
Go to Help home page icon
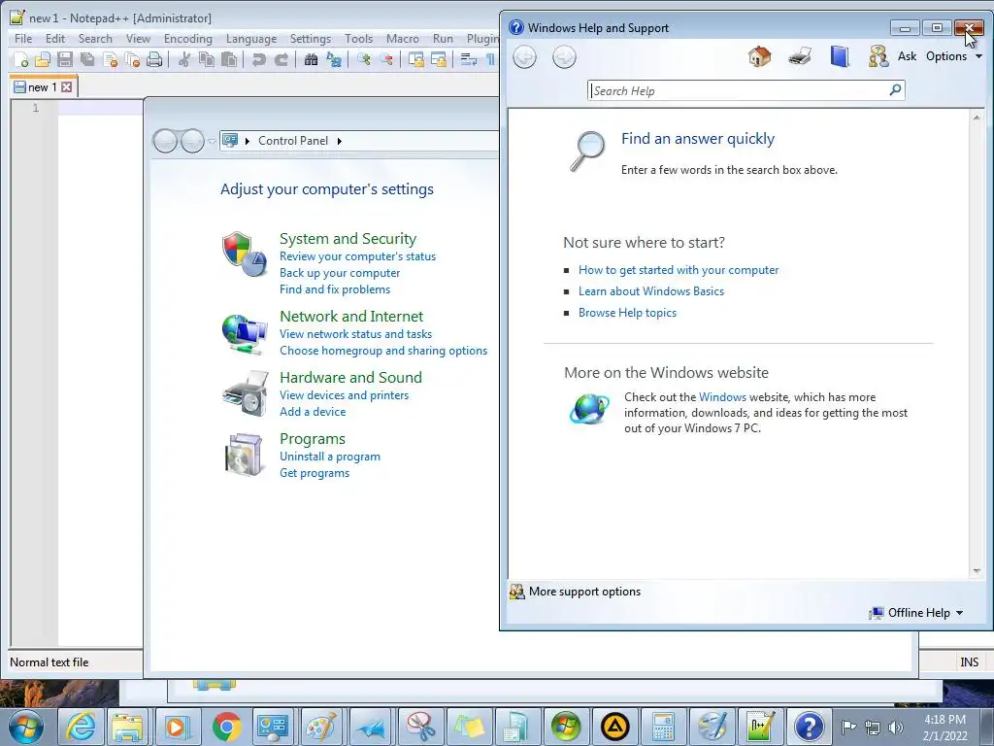pyautogui.click(x=759, y=56)
